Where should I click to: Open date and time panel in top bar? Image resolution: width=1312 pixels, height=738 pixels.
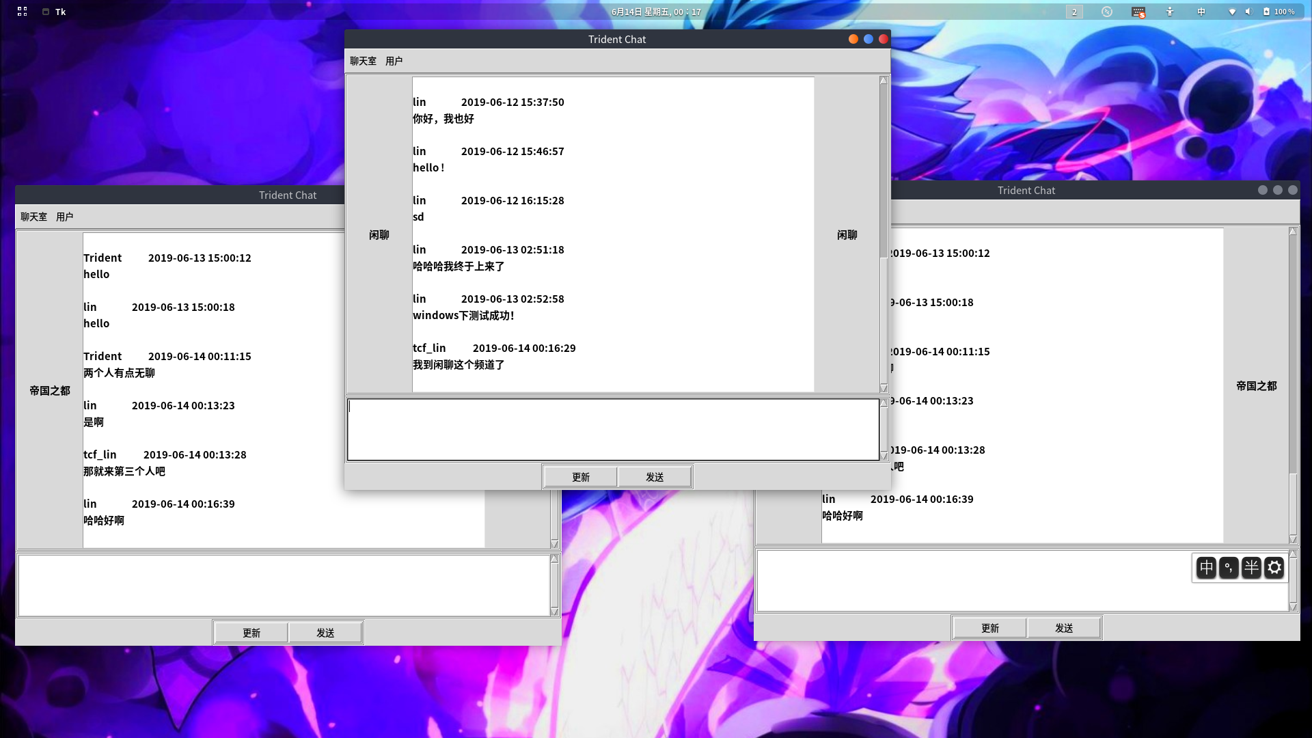tap(655, 12)
